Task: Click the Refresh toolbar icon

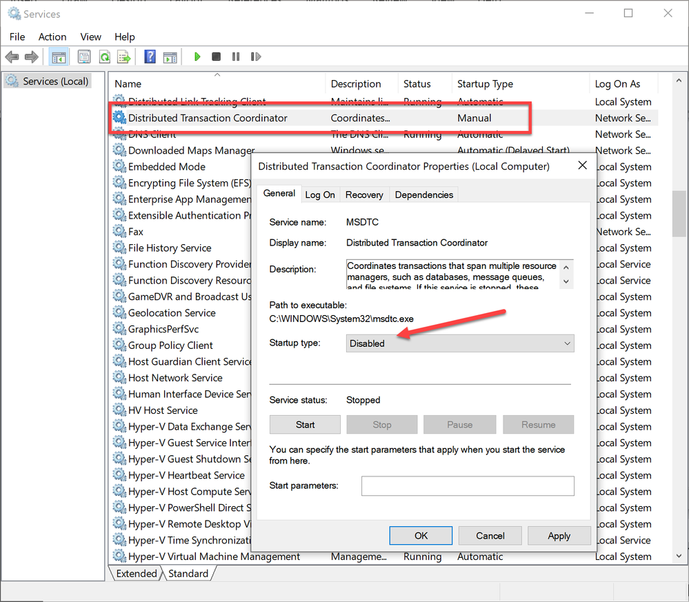Action: 105,57
